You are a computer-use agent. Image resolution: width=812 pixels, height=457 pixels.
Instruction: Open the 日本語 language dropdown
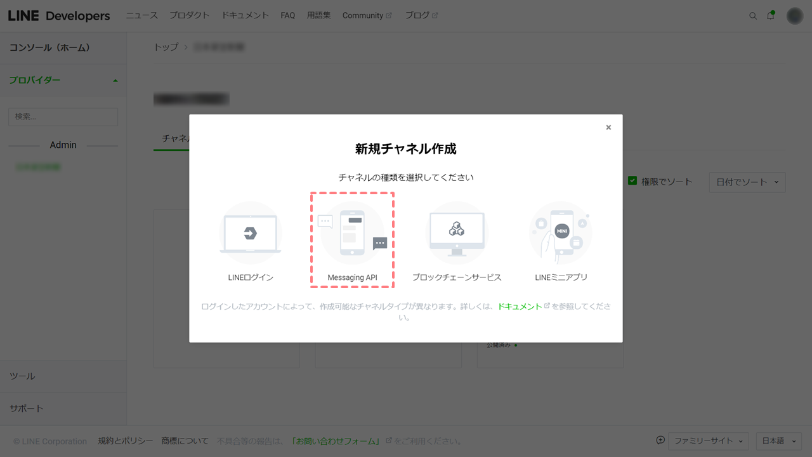778,441
